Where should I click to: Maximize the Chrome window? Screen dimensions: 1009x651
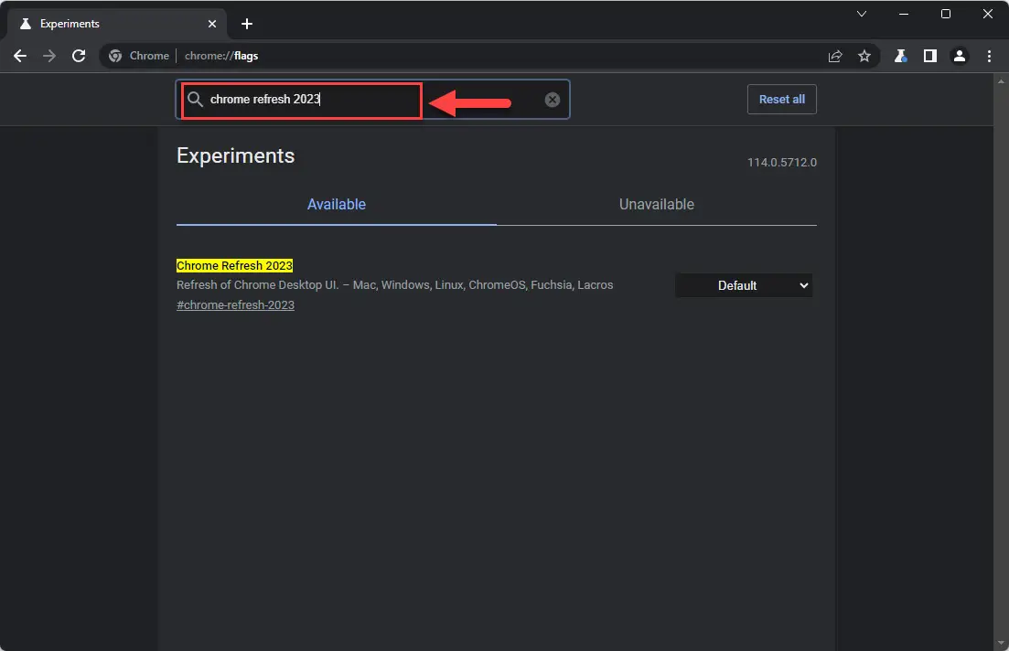pos(945,14)
